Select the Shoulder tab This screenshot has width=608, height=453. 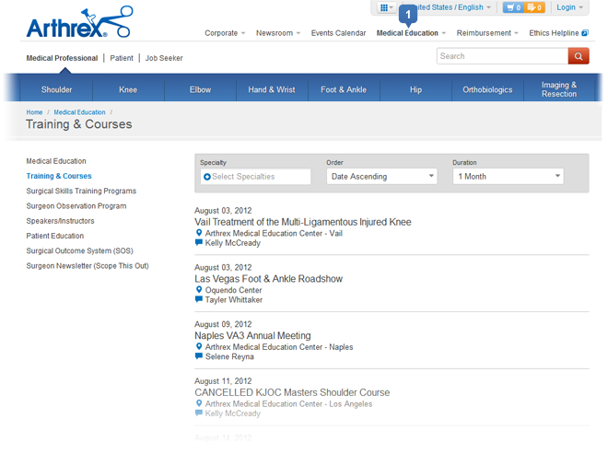coord(56,89)
